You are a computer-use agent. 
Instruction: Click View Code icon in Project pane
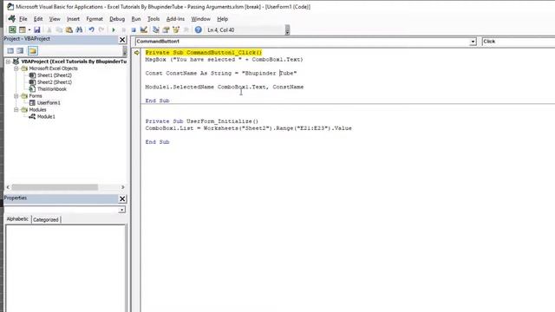[10, 51]
